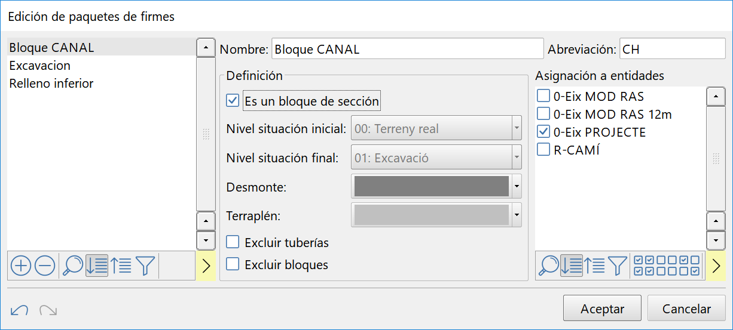Click the search magnifier under the package list
Image resolution: width=733 pixels, height=330 pixels.
72,266
